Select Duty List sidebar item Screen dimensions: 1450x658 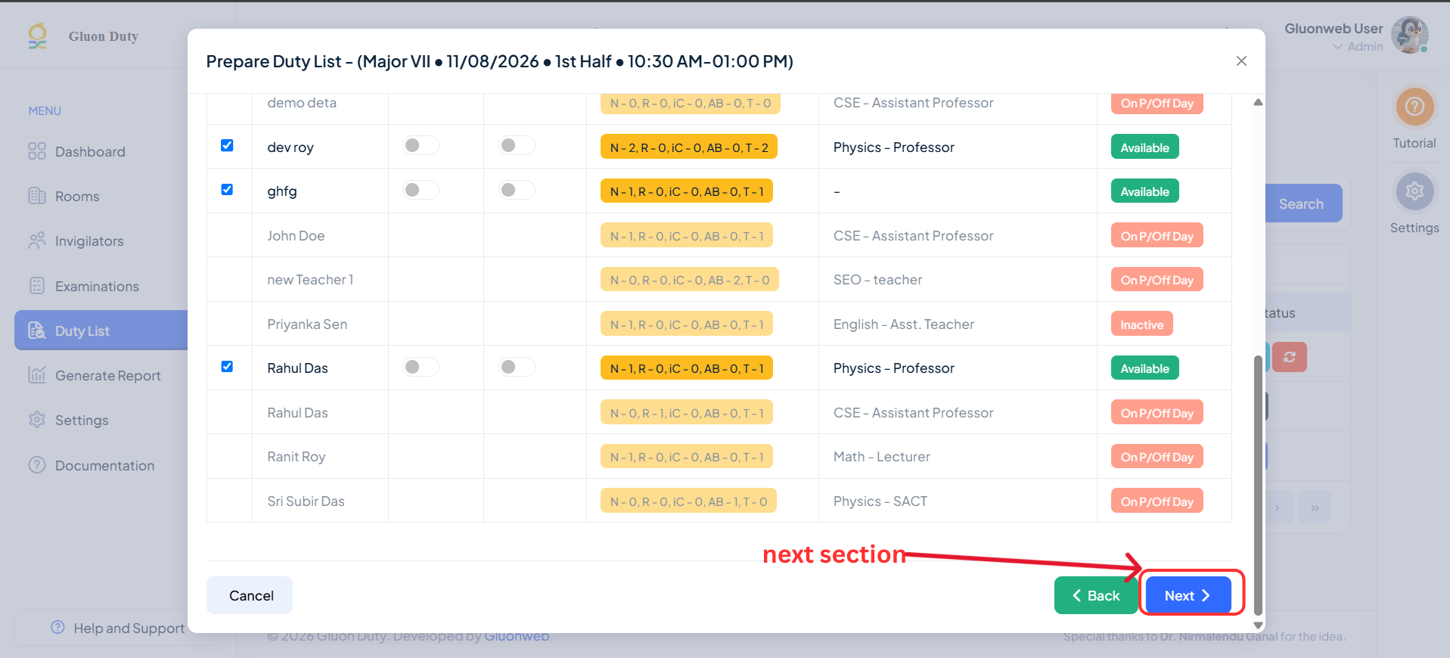[x=101, y=331]
